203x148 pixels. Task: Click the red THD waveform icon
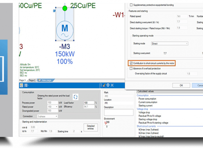click(x=106, y=123)
